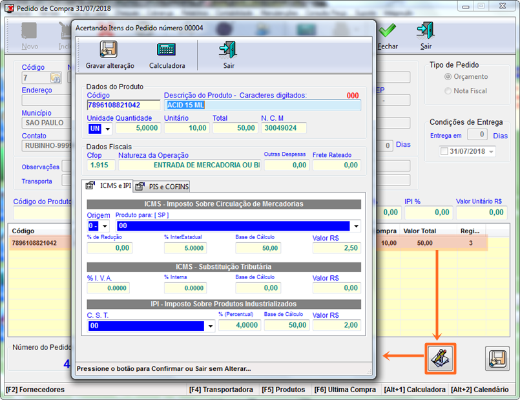Image resolution: width=520 pixels, height=400 pixels.
Task: Click the product Código field 7896108821042
Action: click(123, 105)
